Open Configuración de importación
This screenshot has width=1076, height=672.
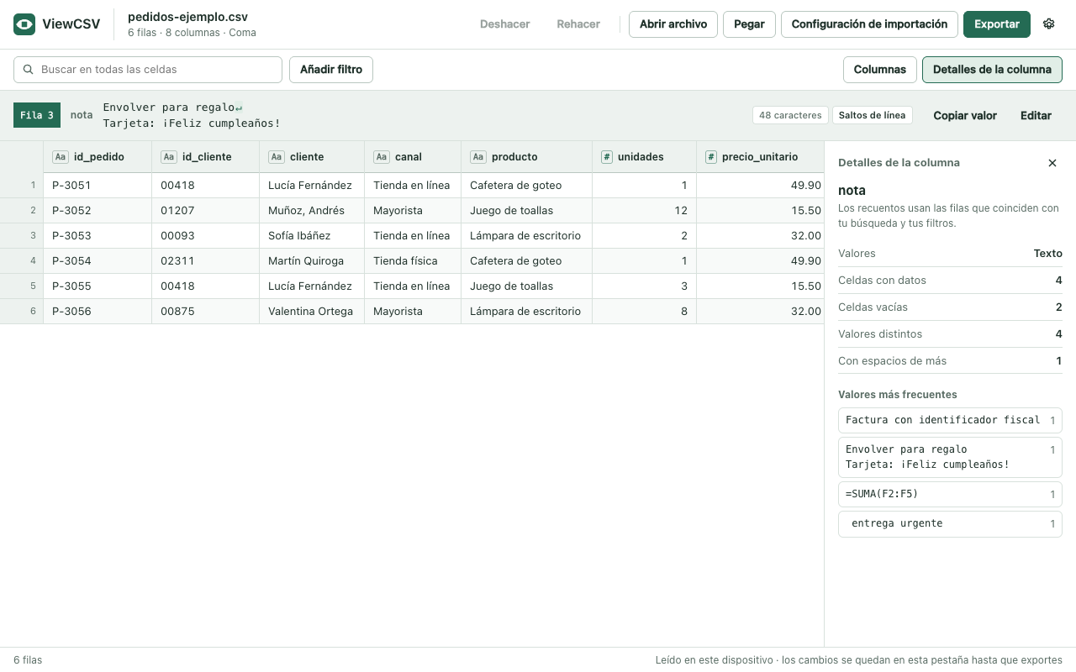coord(869,24)
